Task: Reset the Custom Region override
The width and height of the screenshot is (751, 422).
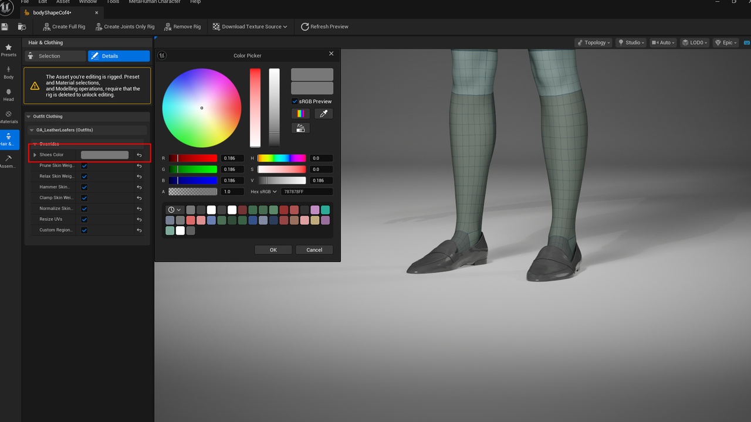Action: tap(139, 230)
